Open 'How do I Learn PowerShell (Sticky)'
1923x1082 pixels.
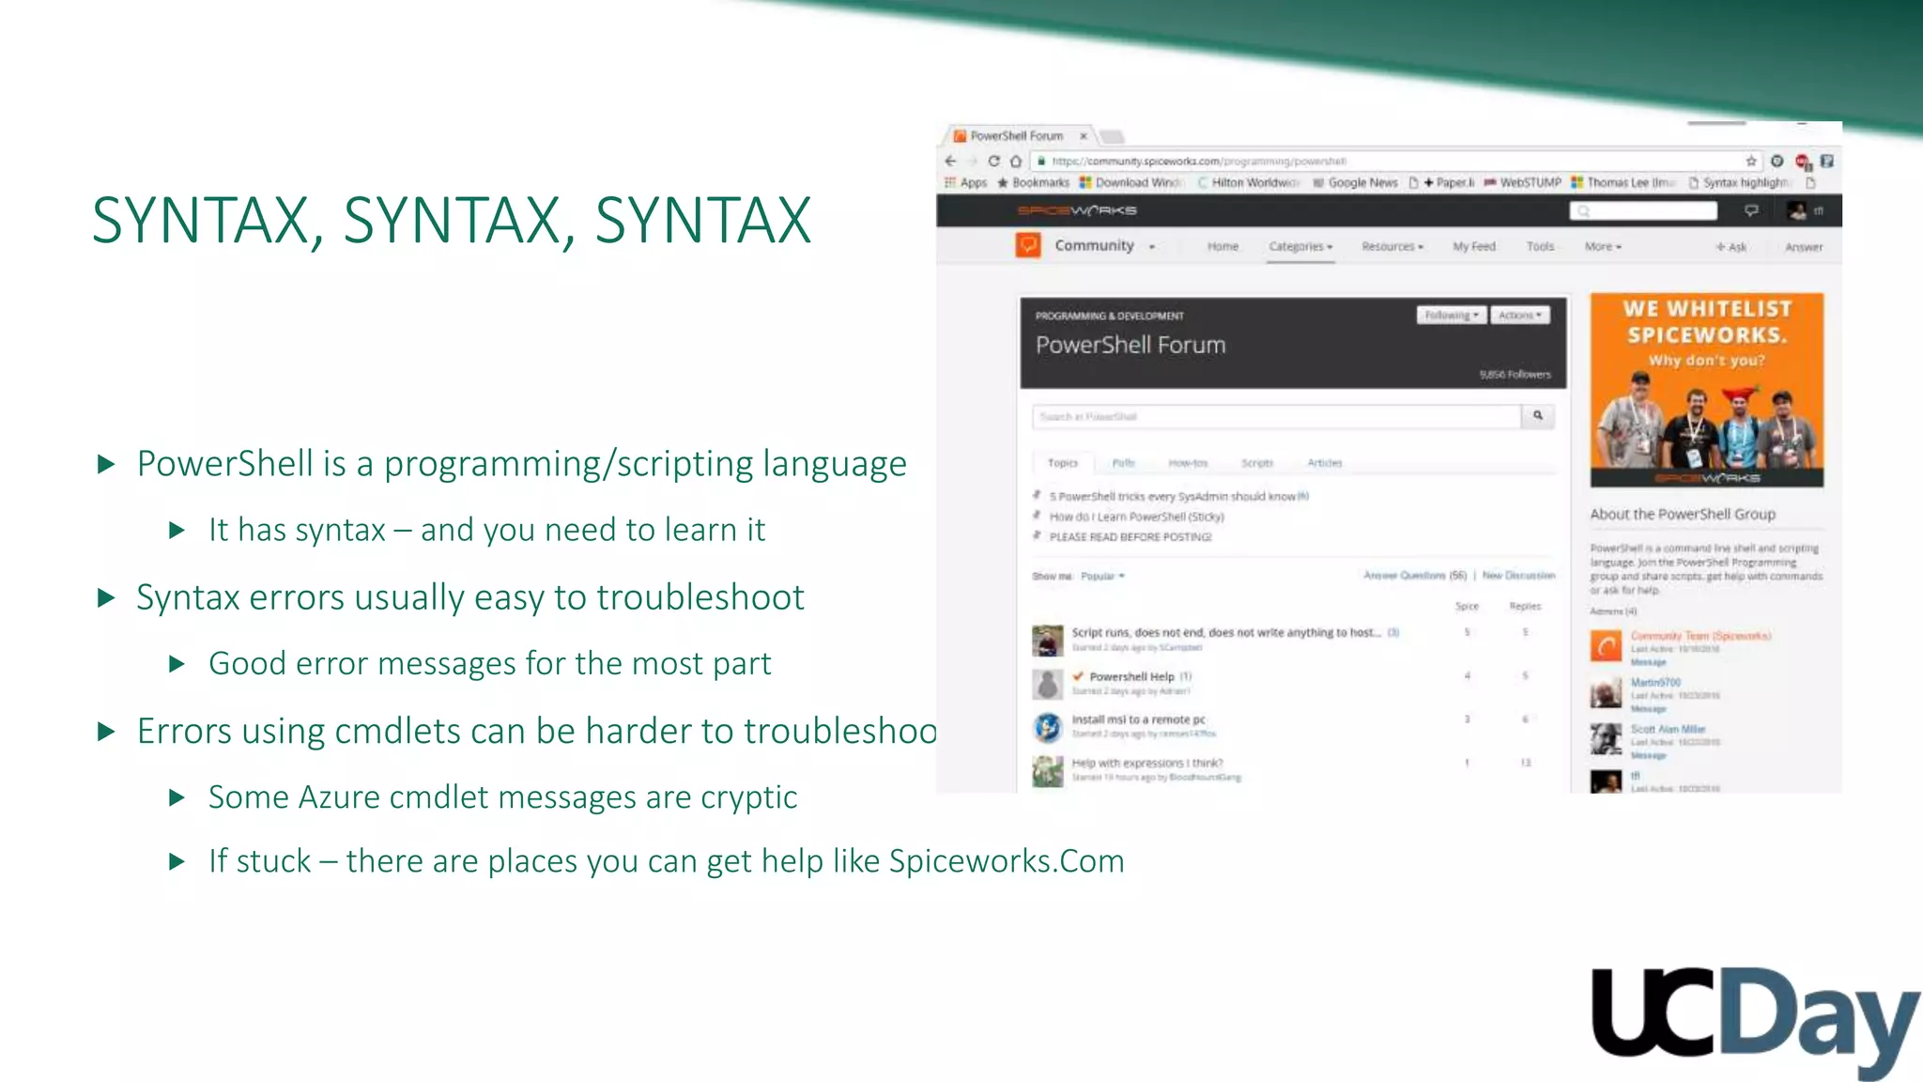(1136, 517)
